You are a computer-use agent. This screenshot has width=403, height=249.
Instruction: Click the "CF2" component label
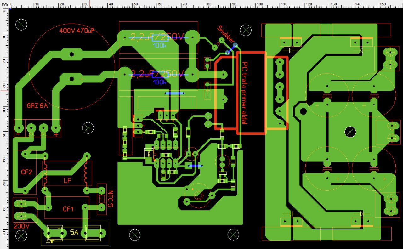pyautogui.click(x=26, y=172)
